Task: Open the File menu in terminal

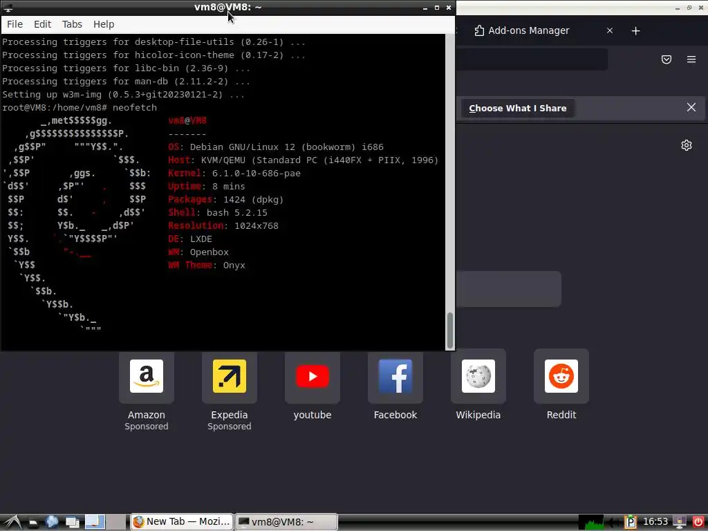Action: (x=15, y=24)
